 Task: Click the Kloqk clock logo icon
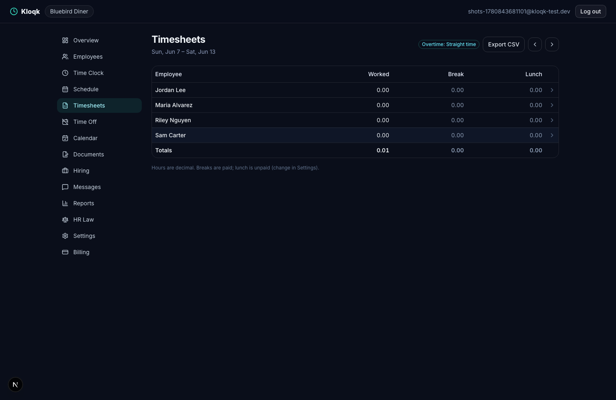click(14, 11)
